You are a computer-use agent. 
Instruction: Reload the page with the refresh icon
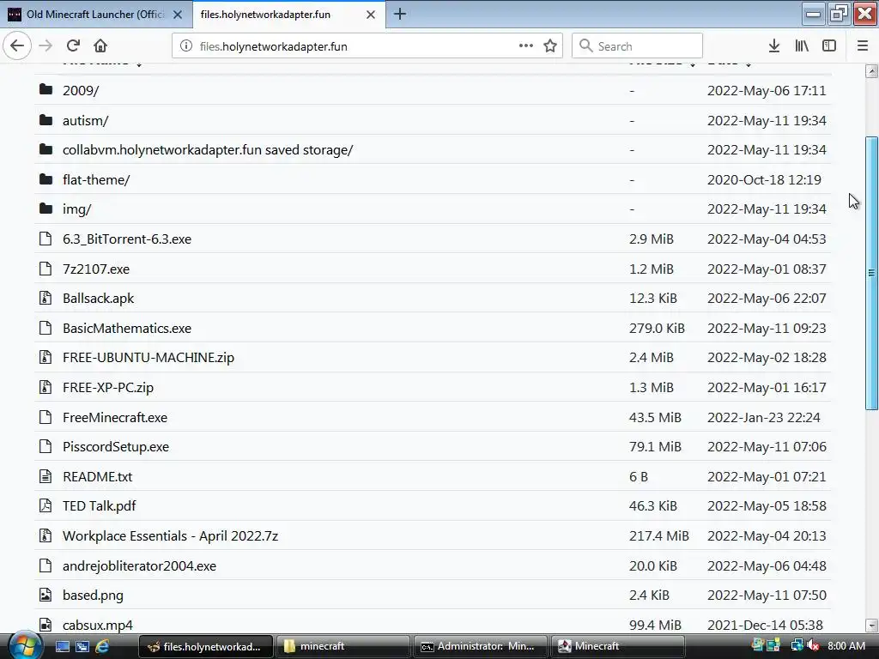coord(73,46)
